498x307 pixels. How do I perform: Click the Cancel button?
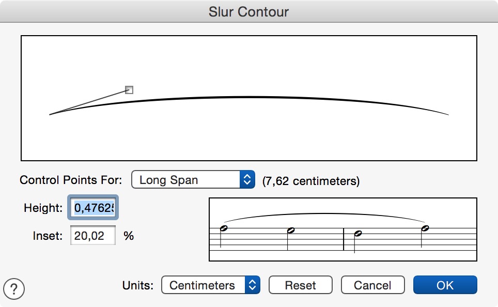[x=372, y=285]
